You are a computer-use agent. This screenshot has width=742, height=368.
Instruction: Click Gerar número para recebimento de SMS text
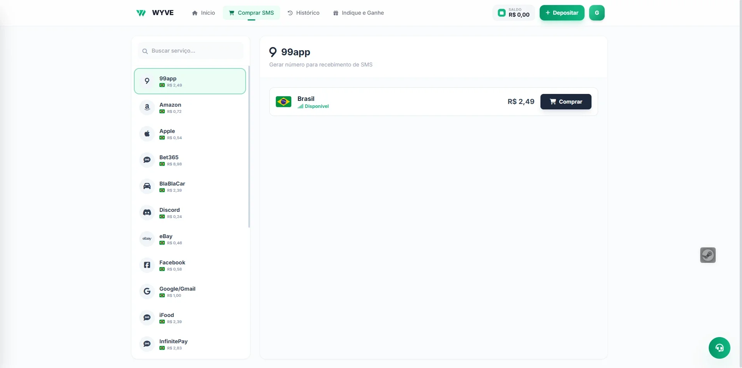[x=321, y=65]
